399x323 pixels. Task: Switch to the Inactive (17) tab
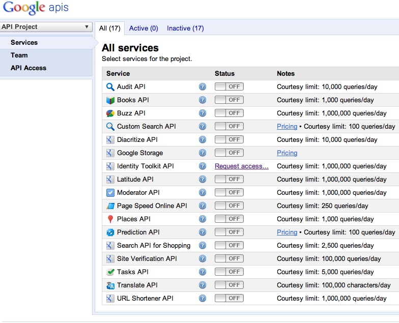(185, 28)
